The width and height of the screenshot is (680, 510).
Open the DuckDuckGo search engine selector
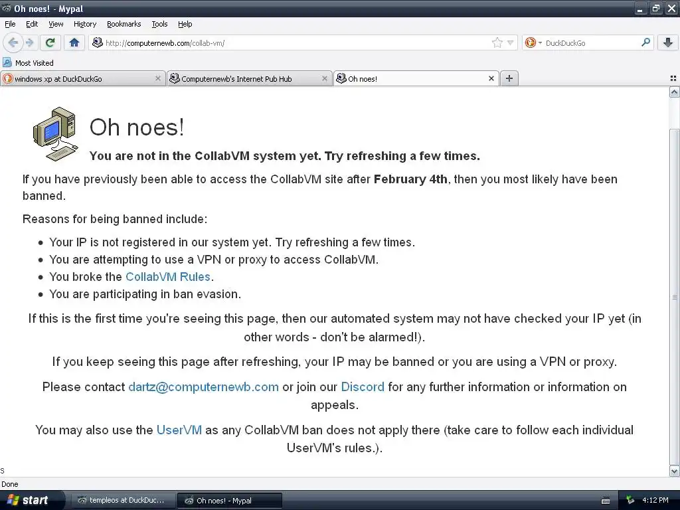(533, 42)
